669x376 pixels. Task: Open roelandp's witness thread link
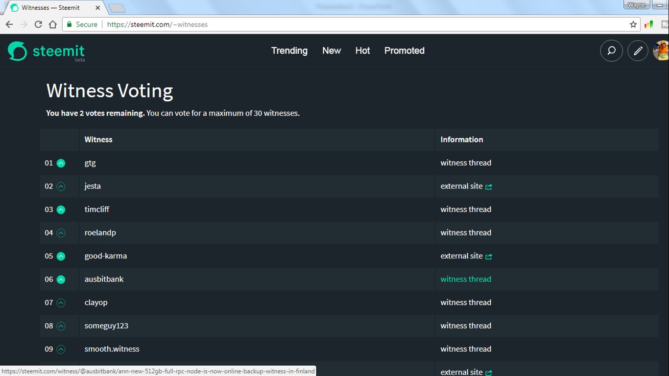point(466,233)
